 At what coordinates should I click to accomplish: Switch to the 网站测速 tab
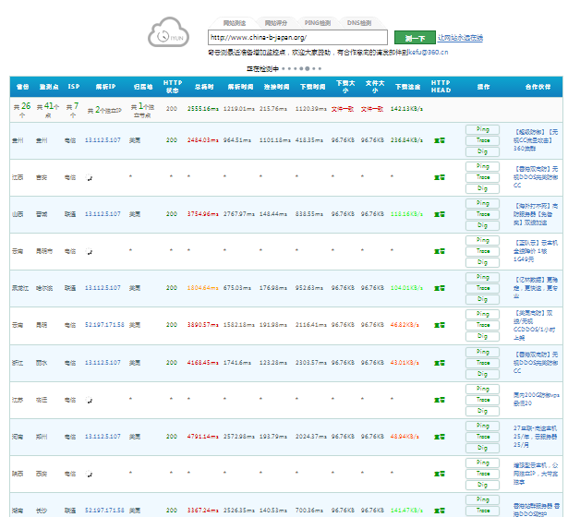point(235,23)
